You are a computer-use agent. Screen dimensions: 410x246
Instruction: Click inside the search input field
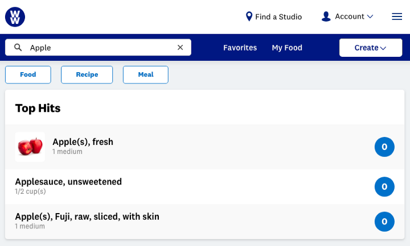tap(102, 48)
